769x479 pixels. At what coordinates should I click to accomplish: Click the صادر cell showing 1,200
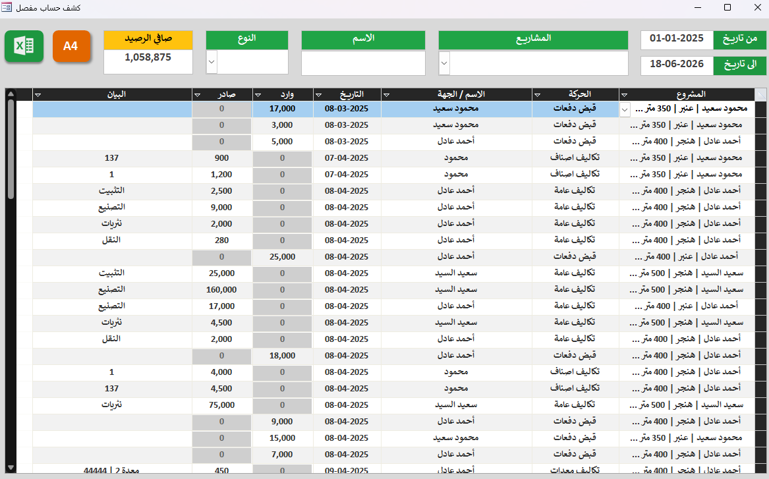click(221, 175)
